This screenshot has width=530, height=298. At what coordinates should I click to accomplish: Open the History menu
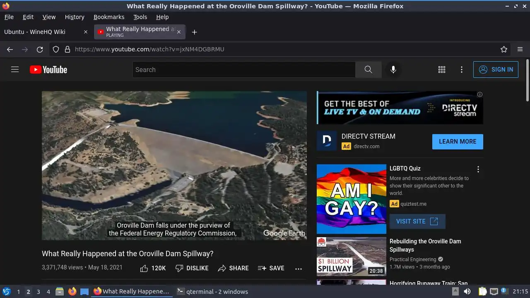[75, 17]
